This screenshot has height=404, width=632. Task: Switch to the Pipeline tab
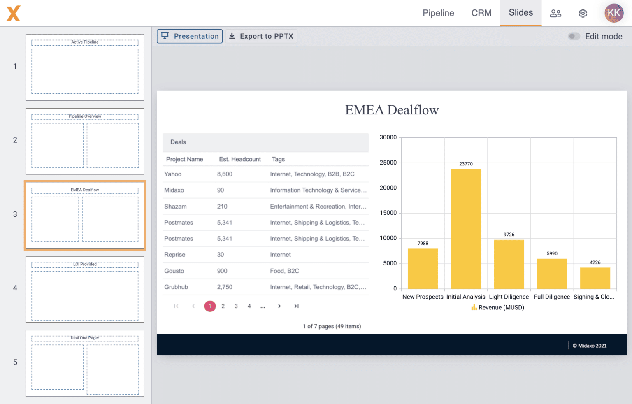[x=438, y=13]
